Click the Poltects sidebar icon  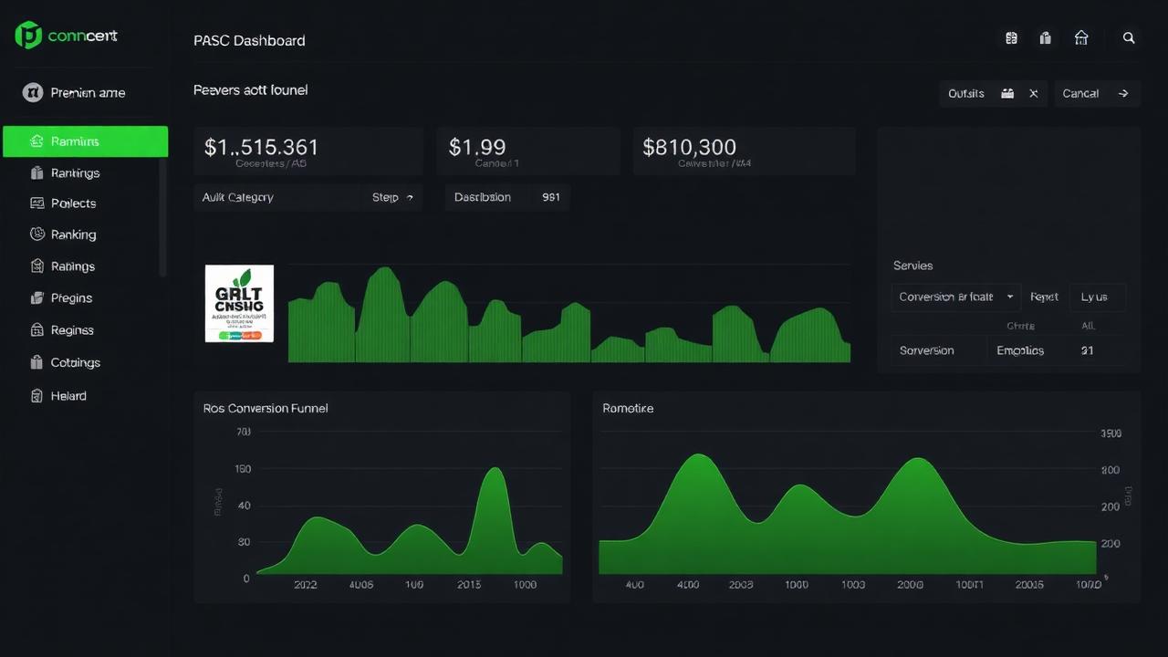click(x=37, y=203)
